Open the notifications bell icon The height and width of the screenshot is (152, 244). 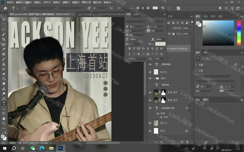click(x=220, y=8)
